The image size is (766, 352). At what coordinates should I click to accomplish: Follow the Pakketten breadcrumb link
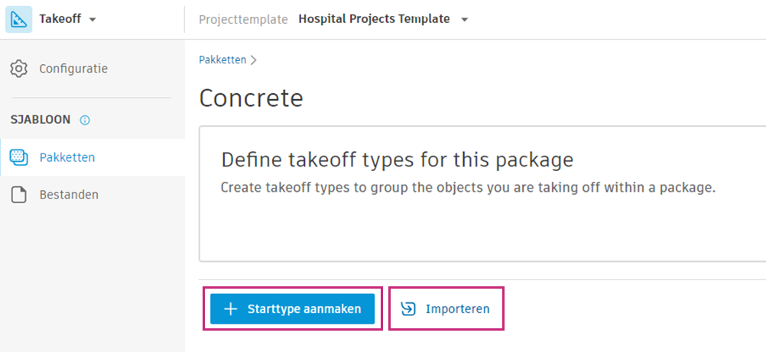pyautogui.click(x=222, y=60)
